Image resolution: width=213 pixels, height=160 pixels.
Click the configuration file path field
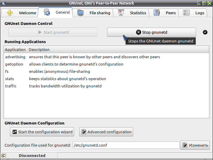point(126,145)
